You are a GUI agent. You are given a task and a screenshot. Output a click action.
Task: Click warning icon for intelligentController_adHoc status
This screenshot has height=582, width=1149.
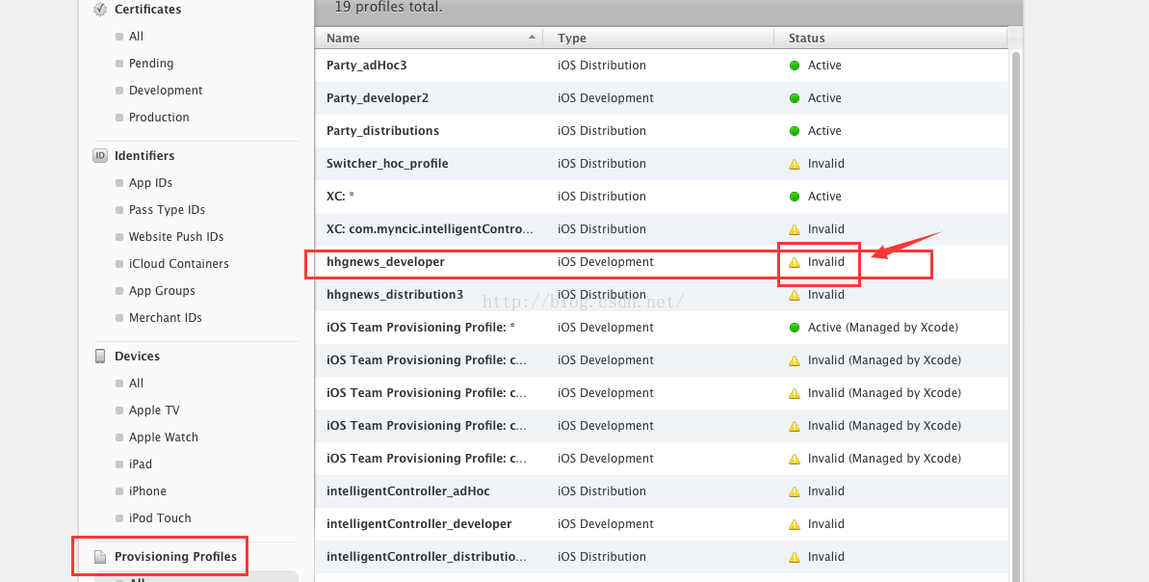[795, 491]
